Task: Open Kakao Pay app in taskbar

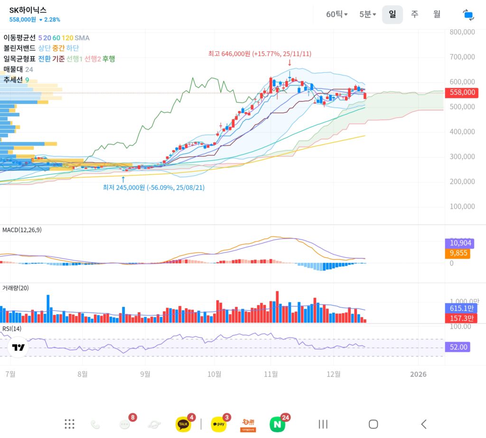Action: (219, 424)
